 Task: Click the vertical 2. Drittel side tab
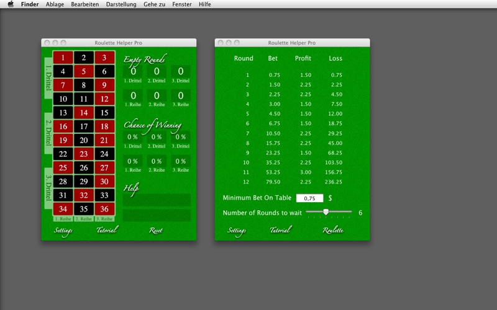48,131
